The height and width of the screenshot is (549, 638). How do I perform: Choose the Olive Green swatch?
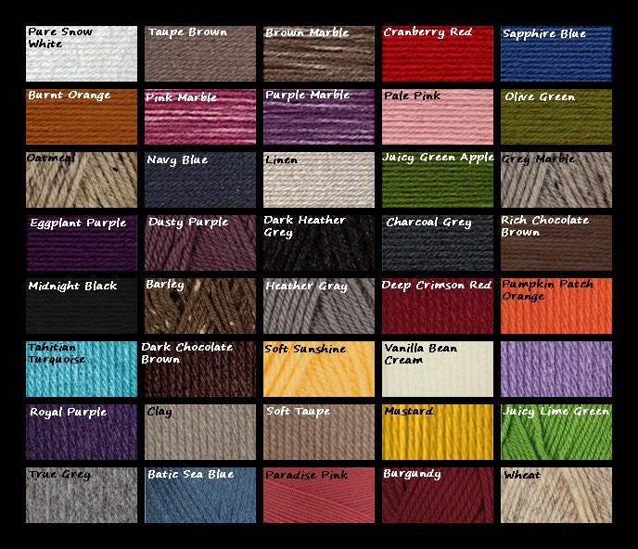point(556,117)
